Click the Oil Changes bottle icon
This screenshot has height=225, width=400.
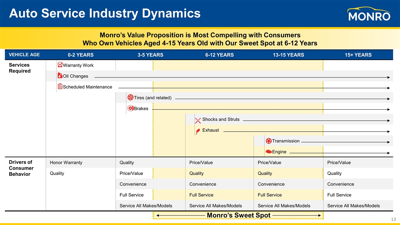(60, 76)
